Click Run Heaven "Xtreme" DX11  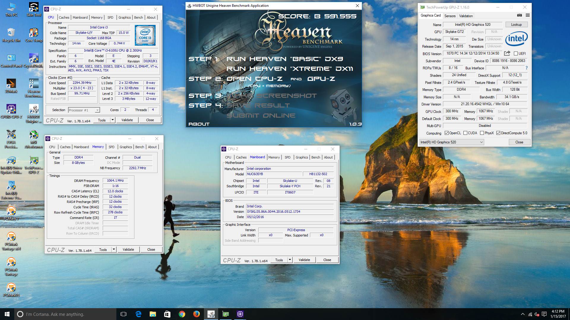click(290, 69)
